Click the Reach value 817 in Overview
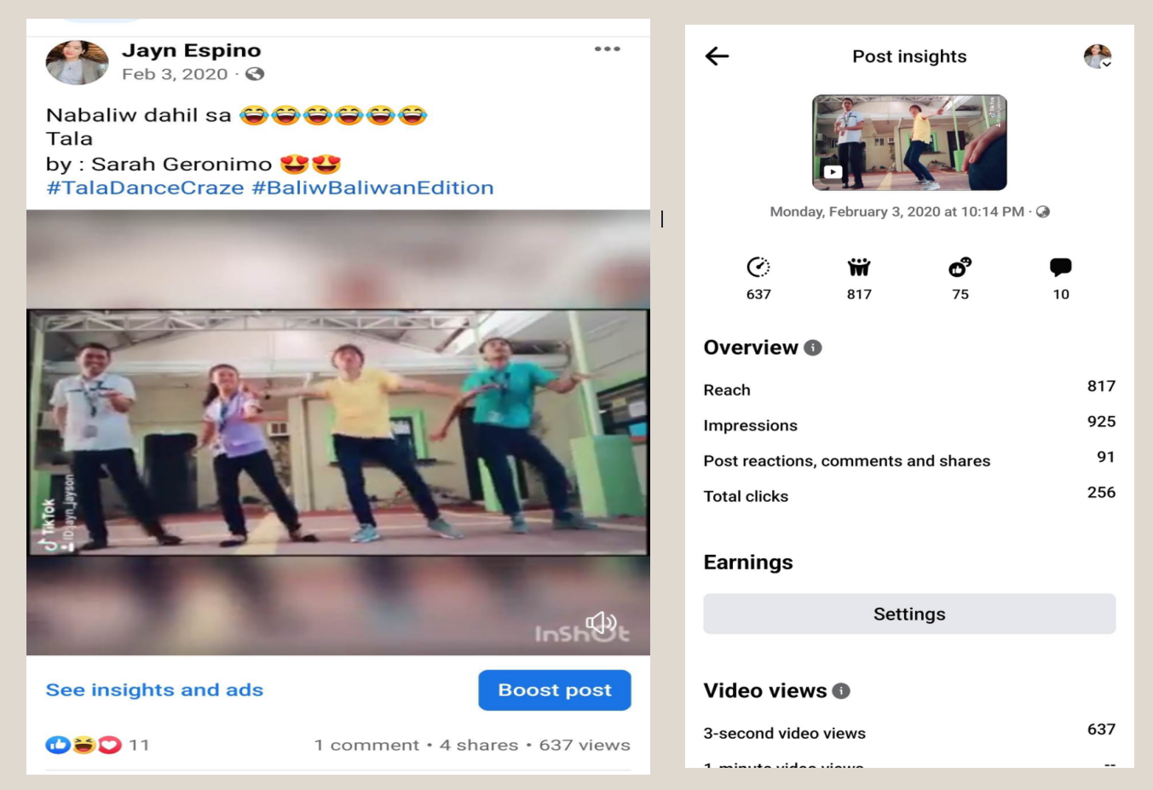1153x790 pixels. click(1101, 386)
